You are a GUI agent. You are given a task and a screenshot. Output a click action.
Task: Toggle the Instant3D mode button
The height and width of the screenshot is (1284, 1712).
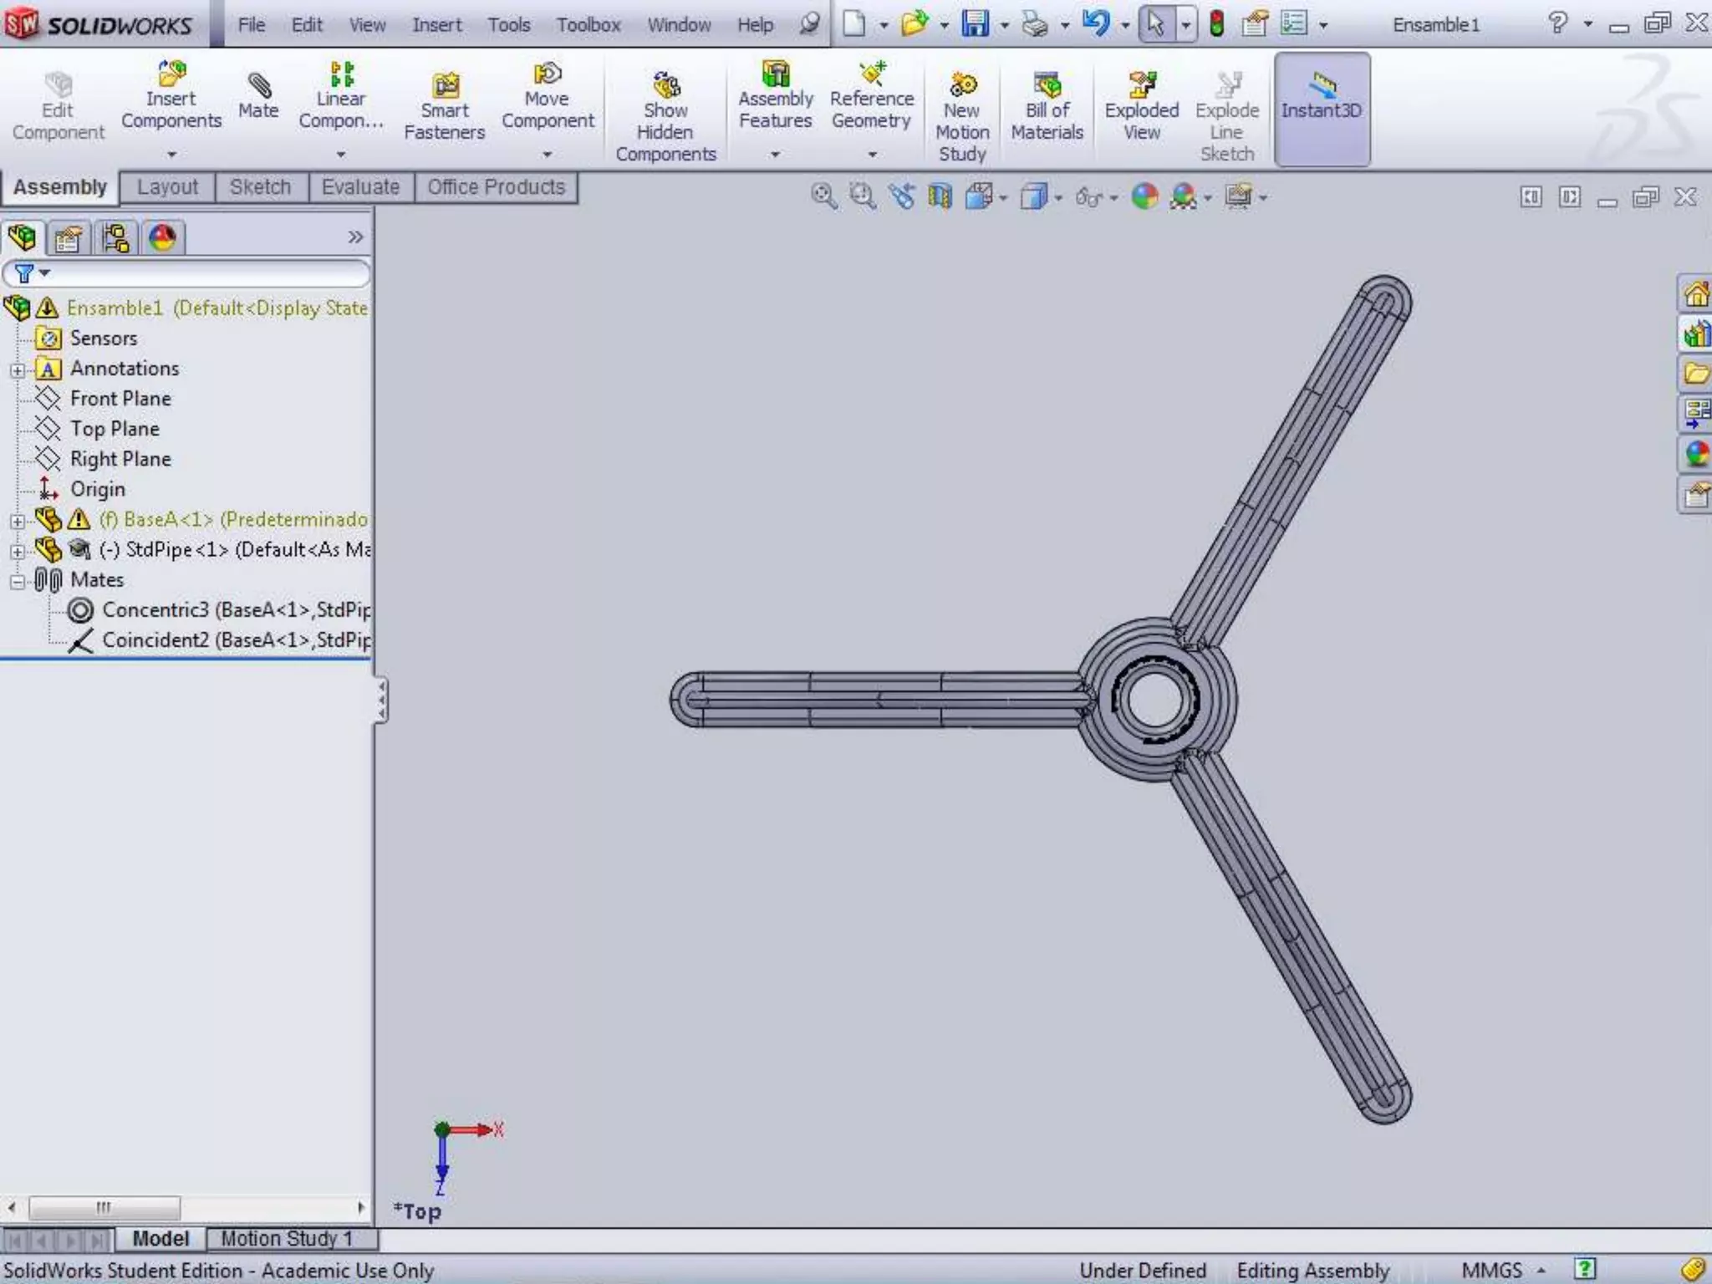coord(1321,109)
